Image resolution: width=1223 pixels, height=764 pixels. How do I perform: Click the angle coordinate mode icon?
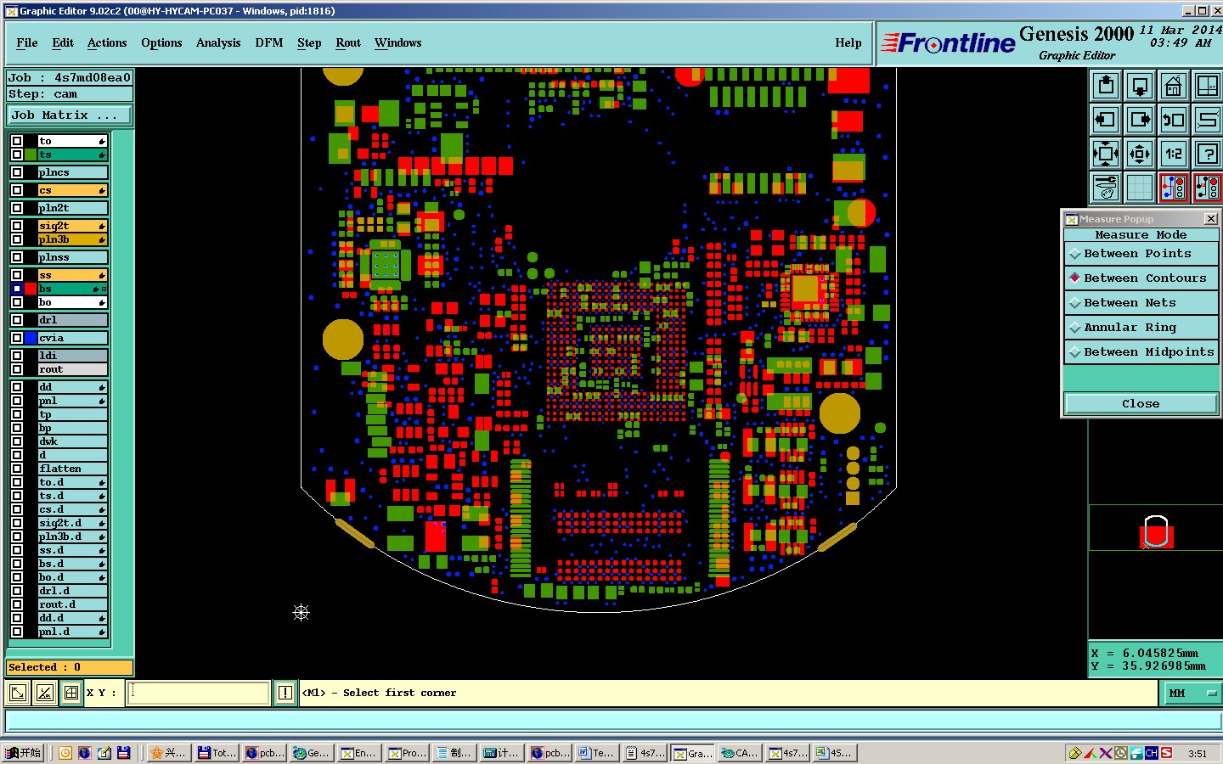pos(45,694)
